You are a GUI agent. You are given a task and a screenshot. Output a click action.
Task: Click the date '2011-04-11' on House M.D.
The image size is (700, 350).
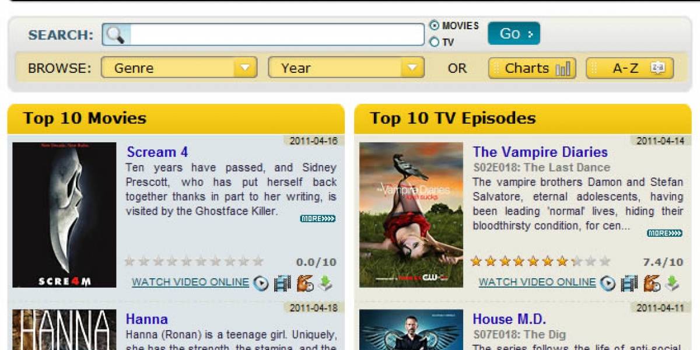pyautogui.click(x=660, y=307)
